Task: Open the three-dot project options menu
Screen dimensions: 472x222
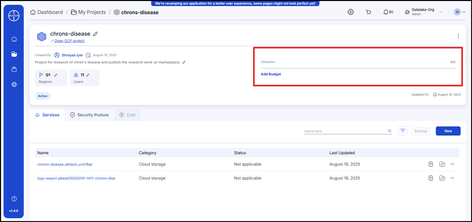Action: pyautogui.click(x=458, y=36)
